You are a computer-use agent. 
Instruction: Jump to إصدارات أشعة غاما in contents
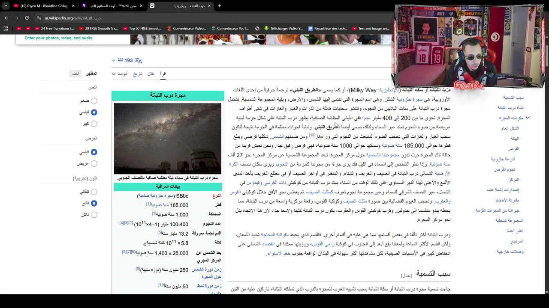[x=503, y=190]
